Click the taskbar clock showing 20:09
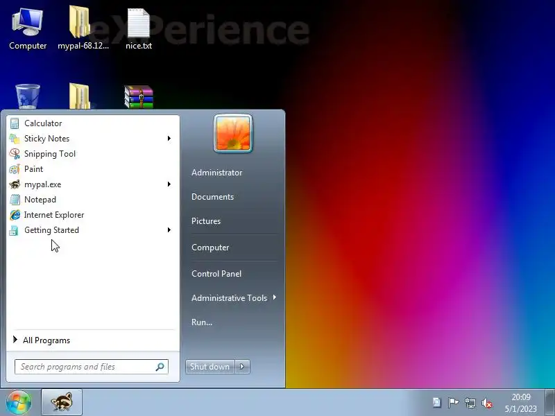 click(x=521, y=403)
